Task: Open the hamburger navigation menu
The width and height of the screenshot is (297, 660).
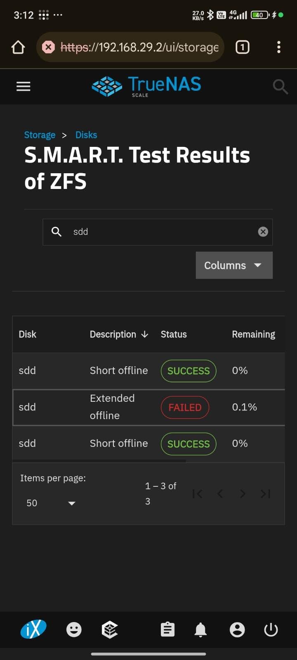Action: pyautogui.click(x=24, y=86)
